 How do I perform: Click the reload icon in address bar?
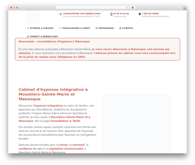click(127, 7)
